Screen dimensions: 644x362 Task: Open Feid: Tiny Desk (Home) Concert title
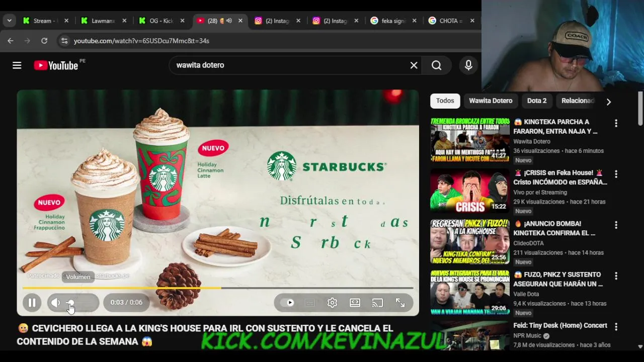pyautogui.click(x=560, y=325)
